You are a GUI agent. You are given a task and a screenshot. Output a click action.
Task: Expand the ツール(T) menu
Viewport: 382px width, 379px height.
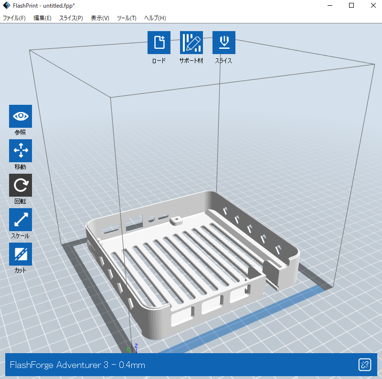click(127, 18)
